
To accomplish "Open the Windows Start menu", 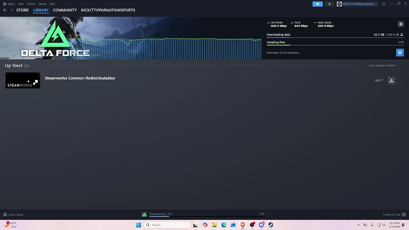I will click(x=138, y=225).
